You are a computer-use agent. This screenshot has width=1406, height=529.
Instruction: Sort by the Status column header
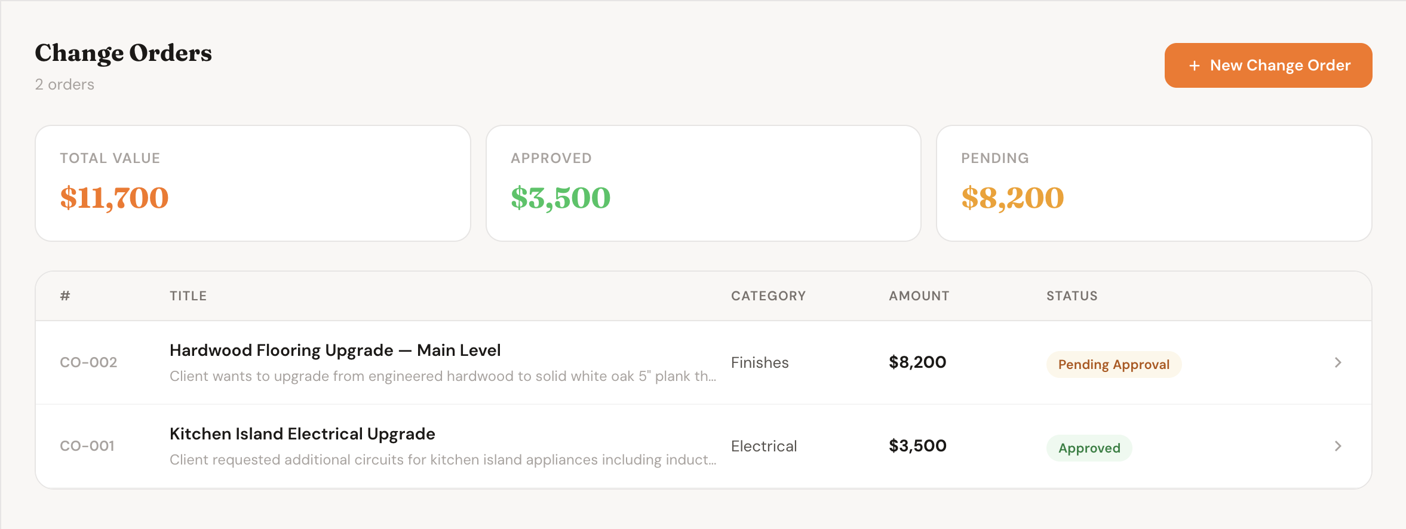tap(1072, 296)
